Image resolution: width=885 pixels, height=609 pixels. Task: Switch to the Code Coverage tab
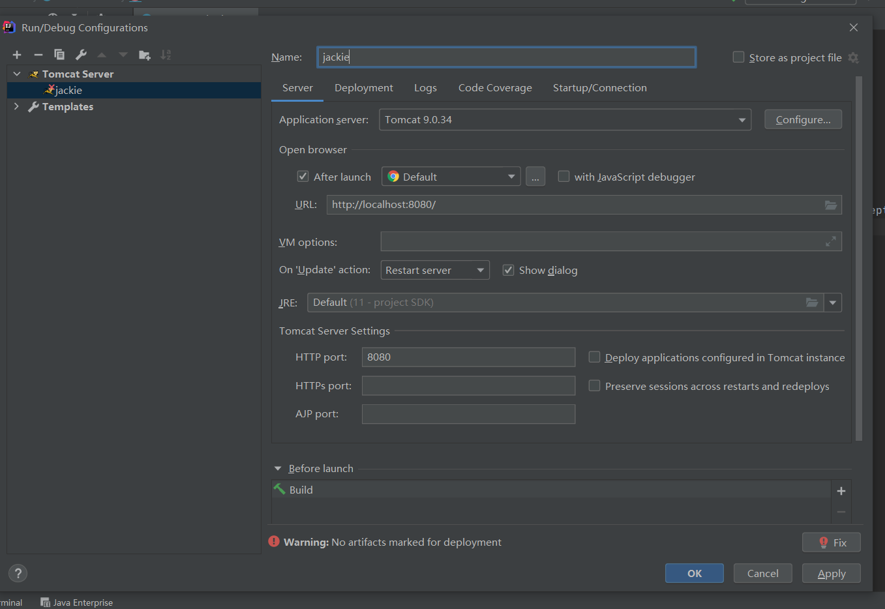495,88
